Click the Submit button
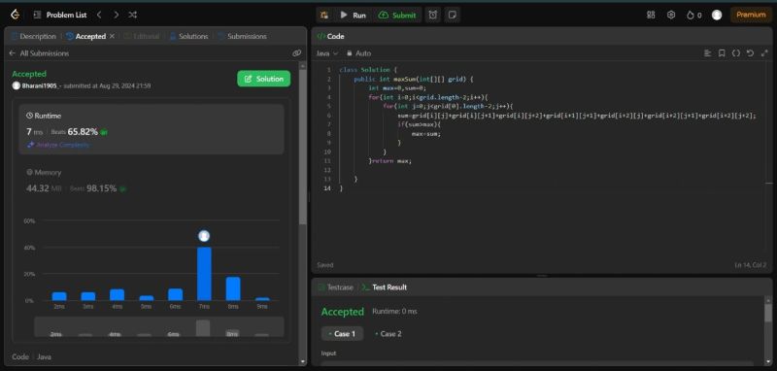 coord(398,15)
